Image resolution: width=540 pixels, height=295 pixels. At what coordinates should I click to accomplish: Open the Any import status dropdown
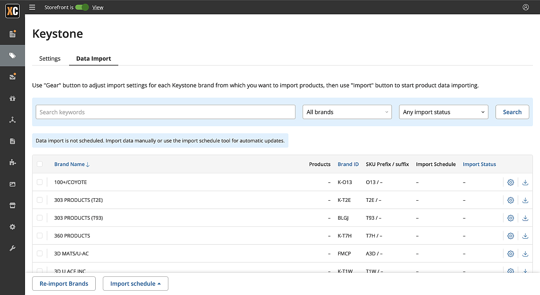[x=443, y=112]
